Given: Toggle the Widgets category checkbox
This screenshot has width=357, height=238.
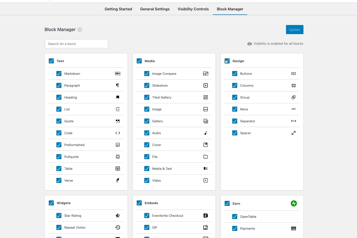Looking at the screenshot, I should 51,203.
